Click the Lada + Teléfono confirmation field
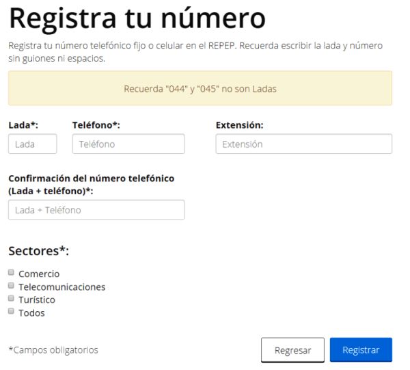This screenshot has height=370, width=410. [x=96, y=210]
